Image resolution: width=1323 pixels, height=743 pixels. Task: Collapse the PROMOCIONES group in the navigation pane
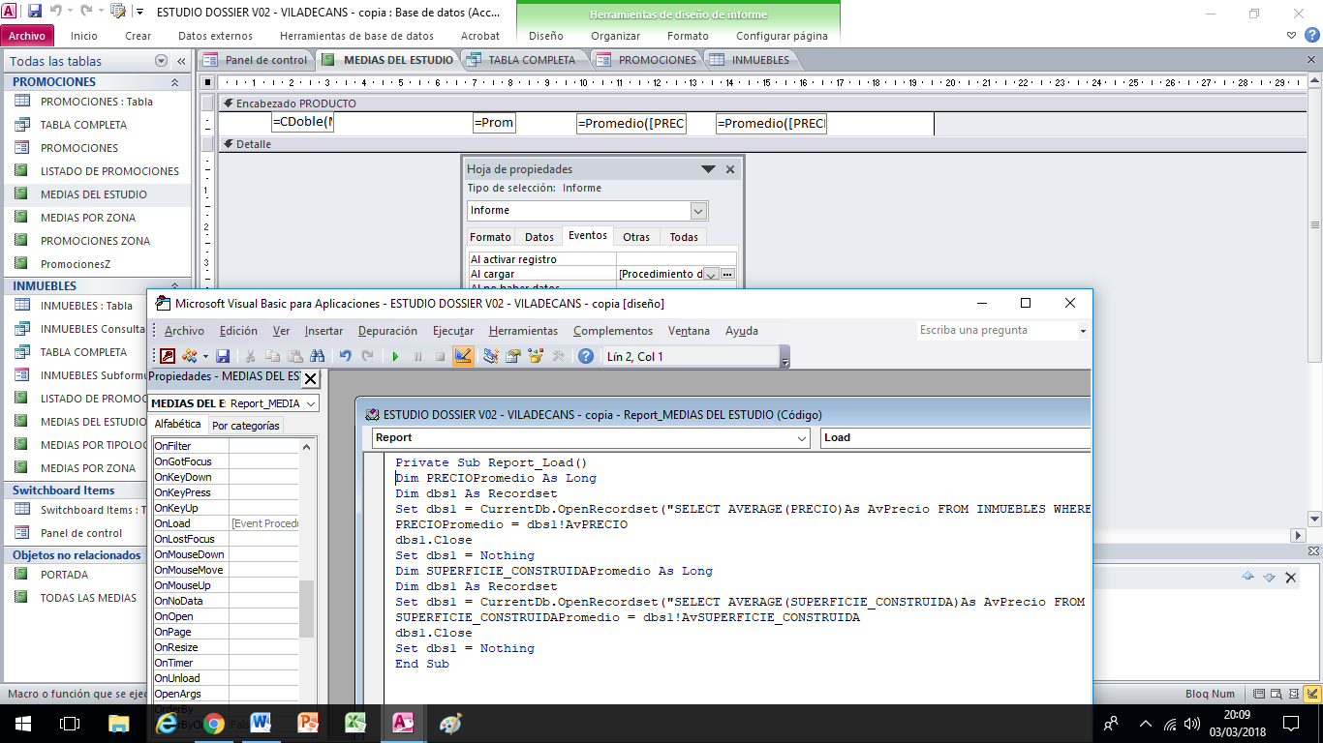tap(174, 82)
